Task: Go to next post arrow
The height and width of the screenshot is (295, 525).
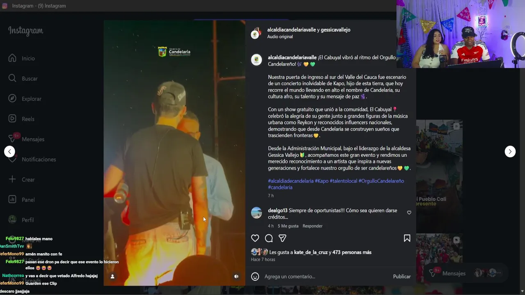Action: (x=510, y=152)
